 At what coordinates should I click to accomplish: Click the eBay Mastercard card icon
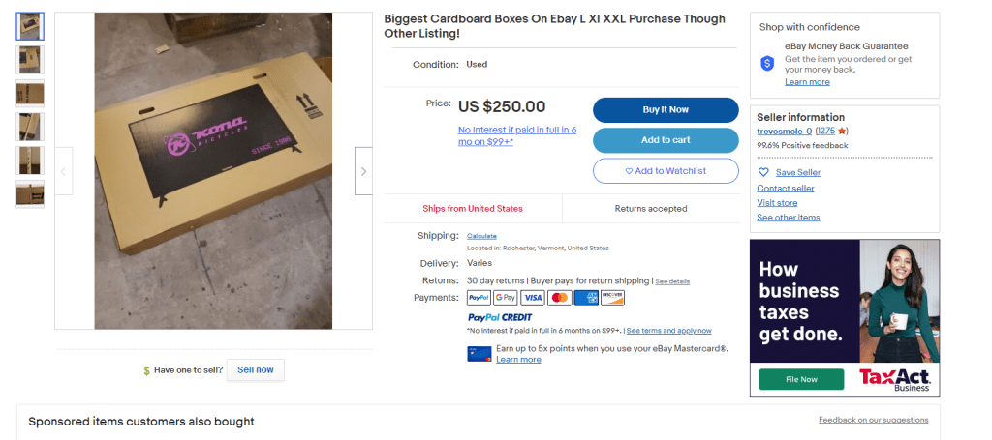(x=479, y=354)
